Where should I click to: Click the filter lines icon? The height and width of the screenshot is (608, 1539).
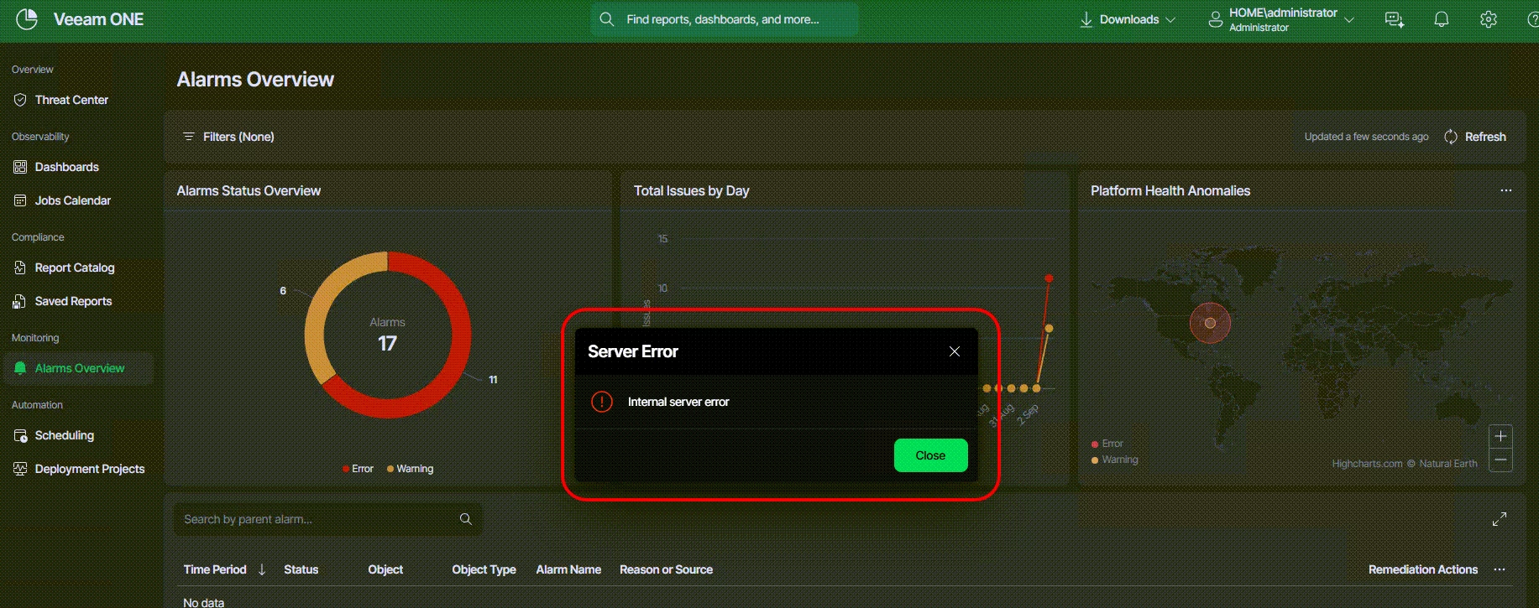189,137
